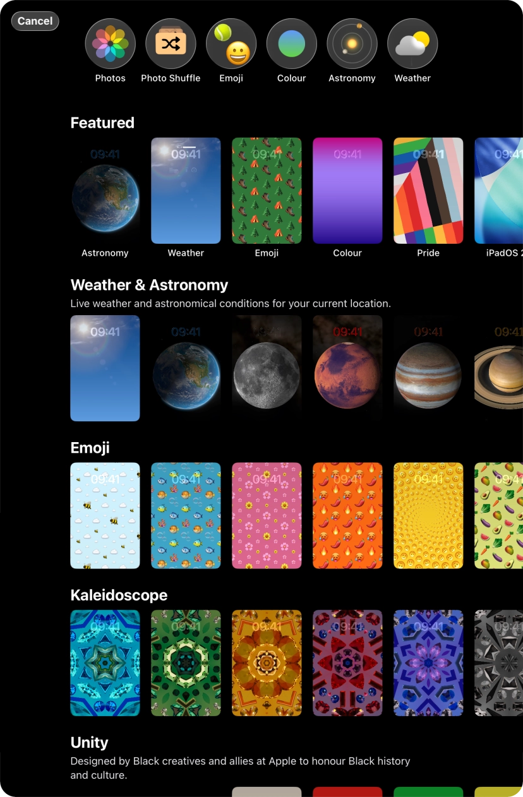Choose the striped Jupiter wallpaper
Screen dimensions: 523x797
pos(428,368)
